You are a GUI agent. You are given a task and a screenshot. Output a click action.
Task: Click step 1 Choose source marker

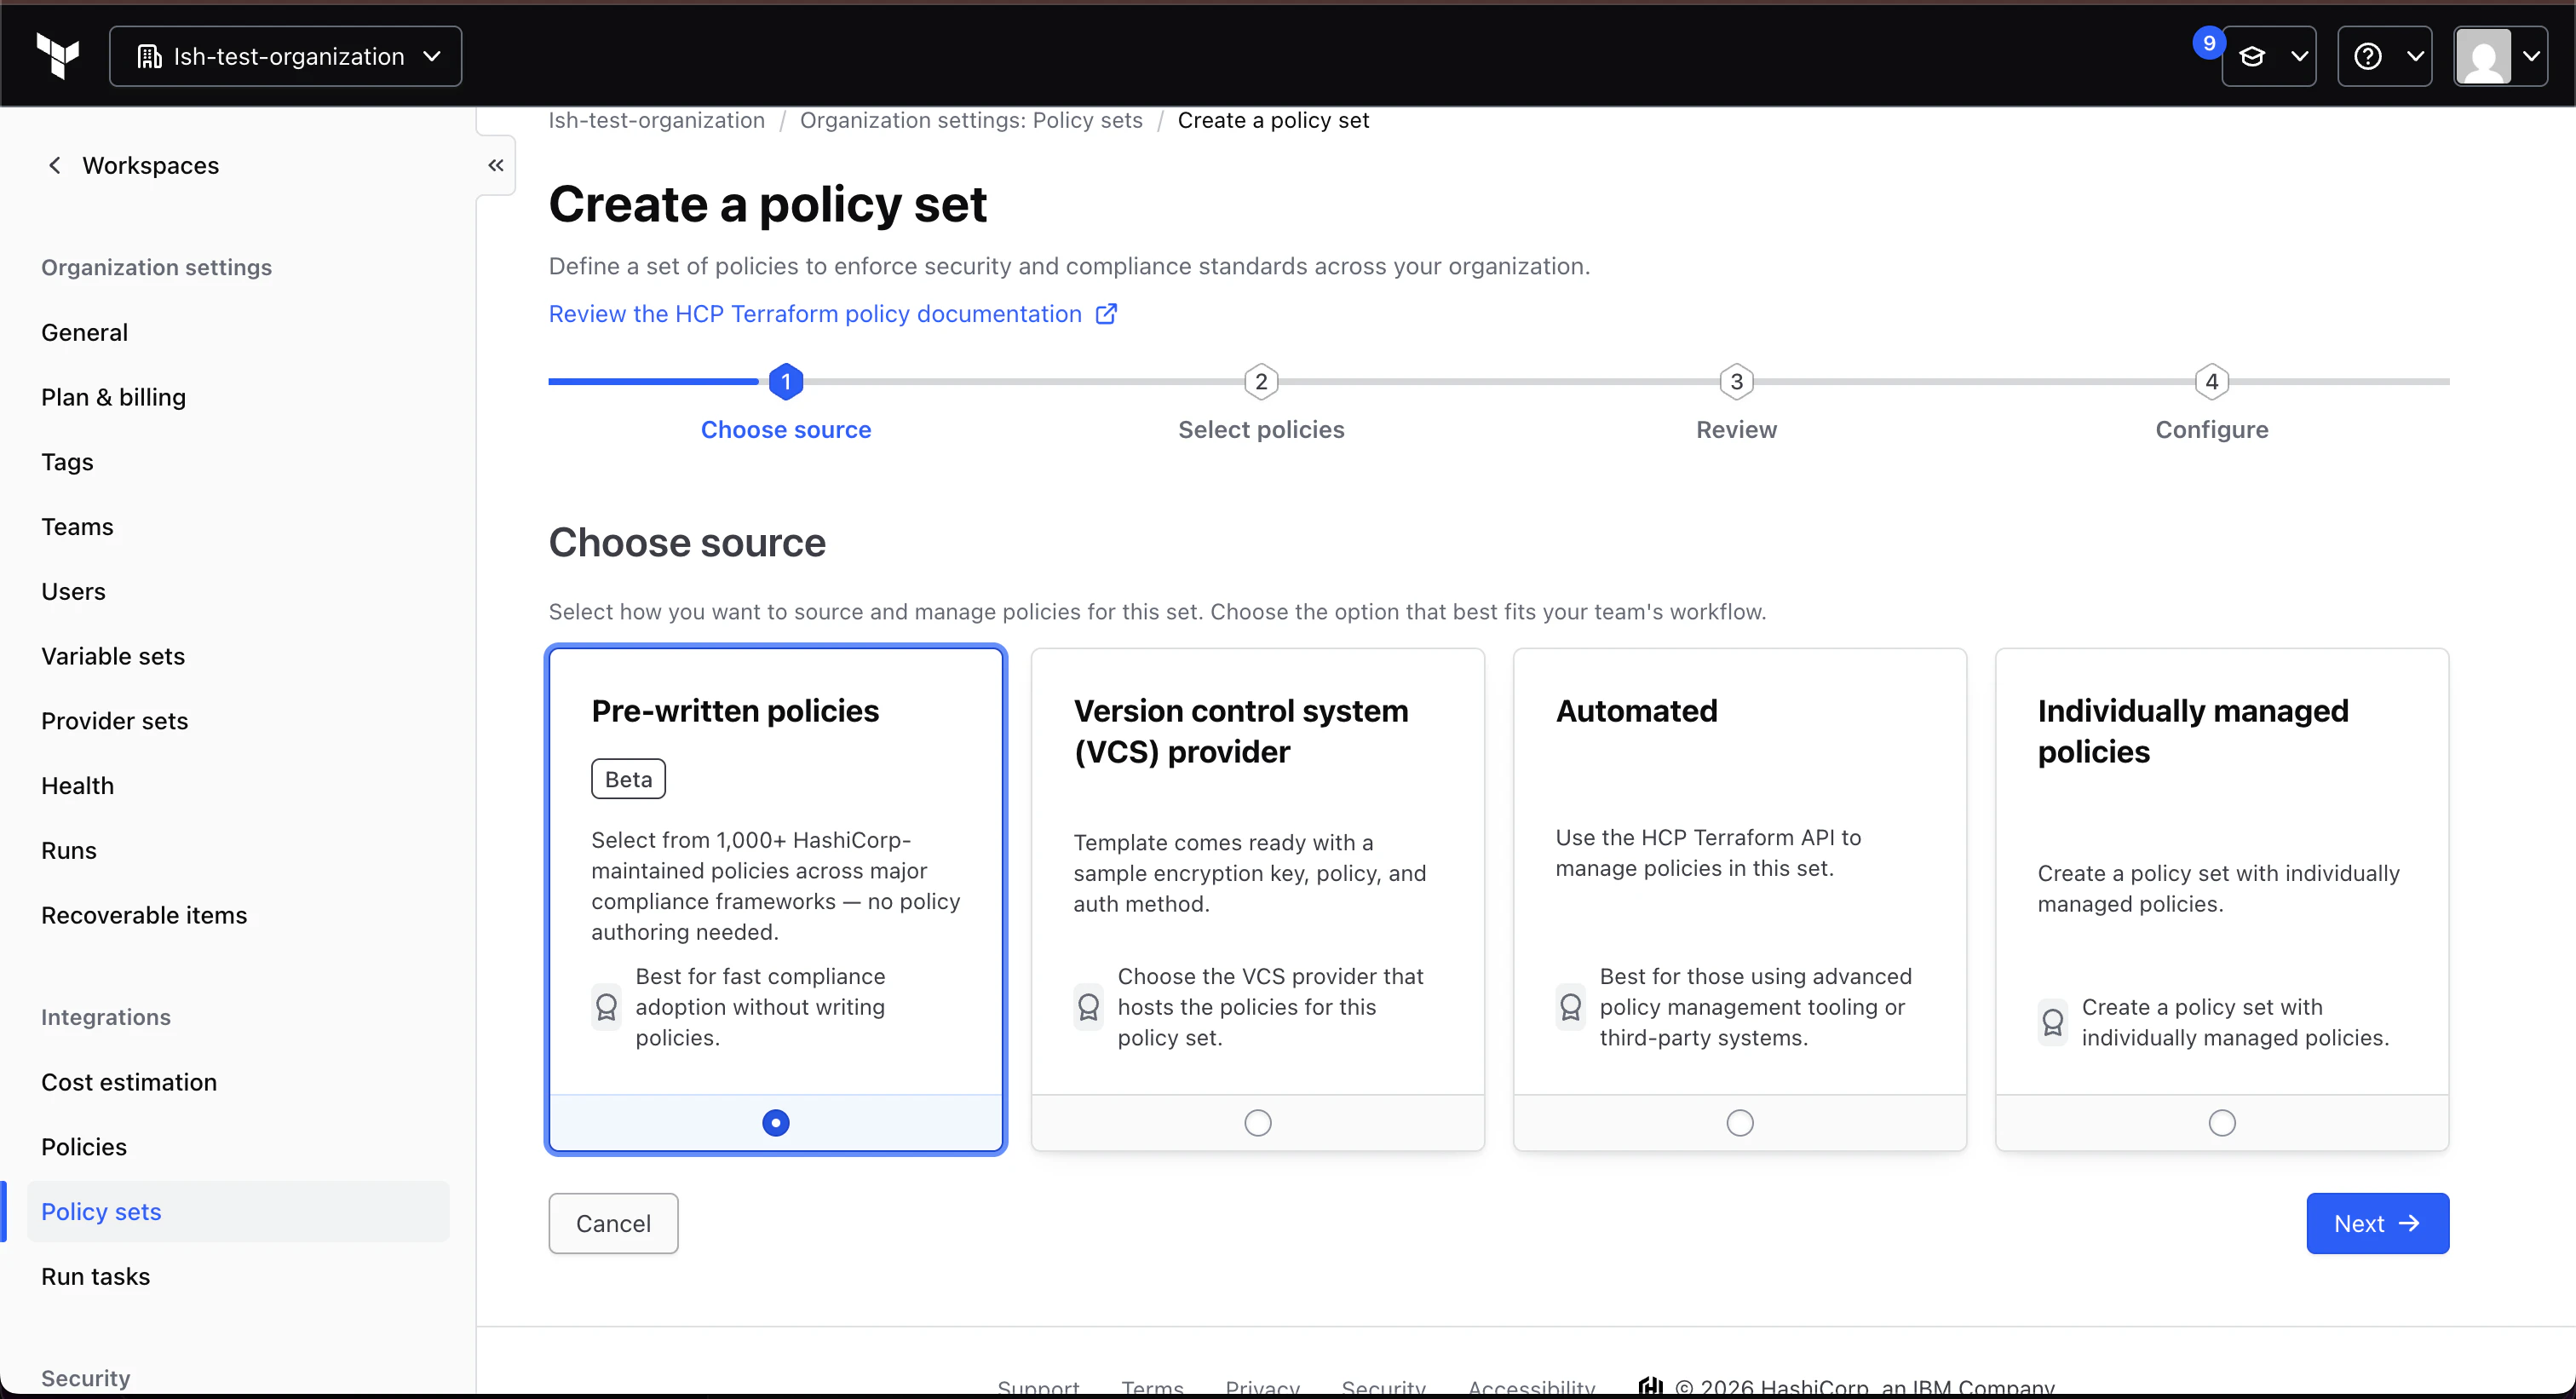786,381
